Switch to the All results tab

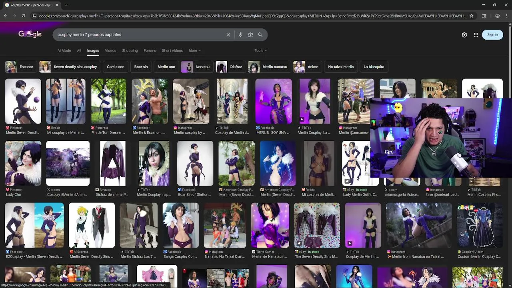pyautogui.click(x=79, y=51)
